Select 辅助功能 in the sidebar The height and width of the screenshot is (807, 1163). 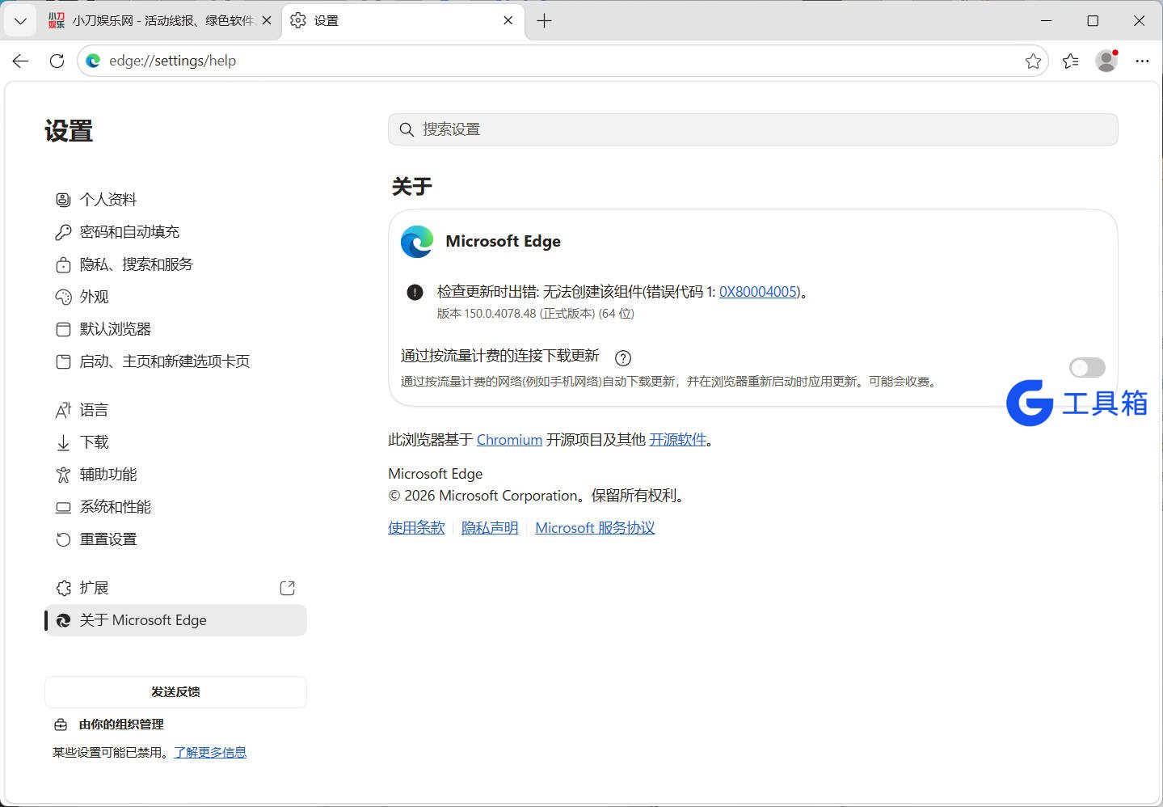point(175,475)
